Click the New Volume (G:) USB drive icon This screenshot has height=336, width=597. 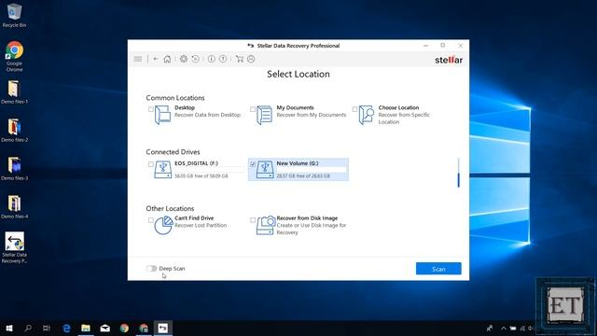265,170
